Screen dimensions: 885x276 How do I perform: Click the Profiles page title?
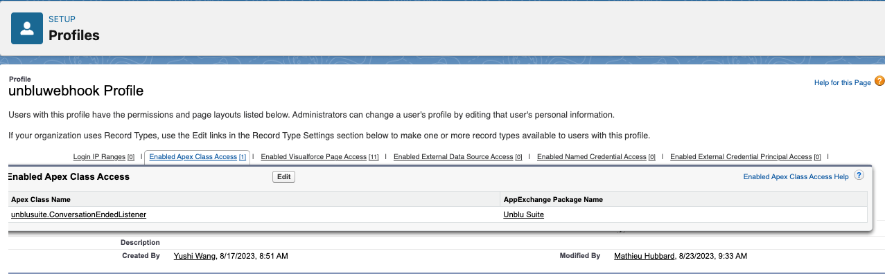74,35
